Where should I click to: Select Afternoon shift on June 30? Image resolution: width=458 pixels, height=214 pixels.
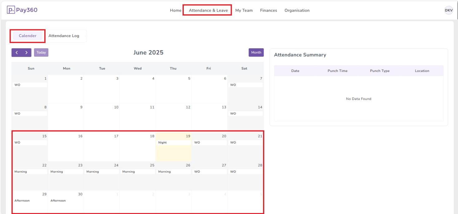pyautogui.click(x=66, y=201)
